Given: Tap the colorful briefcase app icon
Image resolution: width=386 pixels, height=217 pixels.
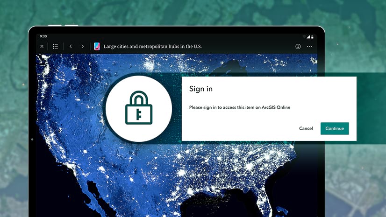Looking at the screenshot, I should pyautogui.click(x=97, y=46).
